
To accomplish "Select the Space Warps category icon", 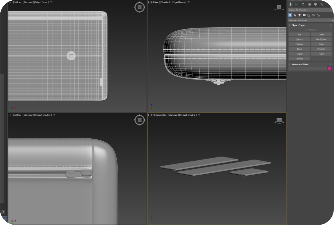I will pyautogui.click(x=313, y=15).
